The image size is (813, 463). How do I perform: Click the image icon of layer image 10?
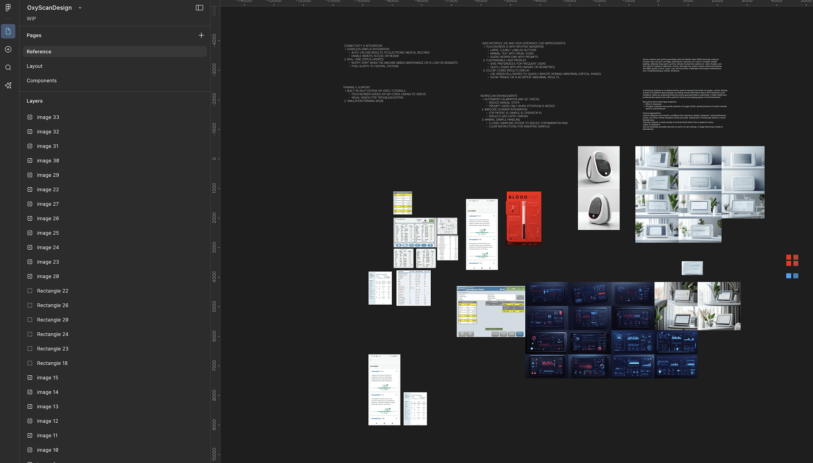[30, 450]
